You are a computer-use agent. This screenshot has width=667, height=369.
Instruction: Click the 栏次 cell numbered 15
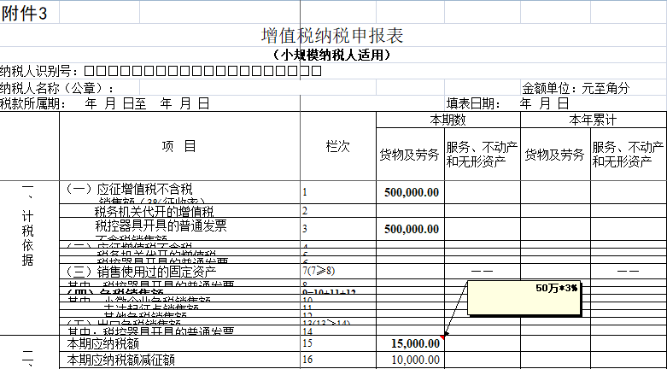pyautogui.click(x=337, y=343)
